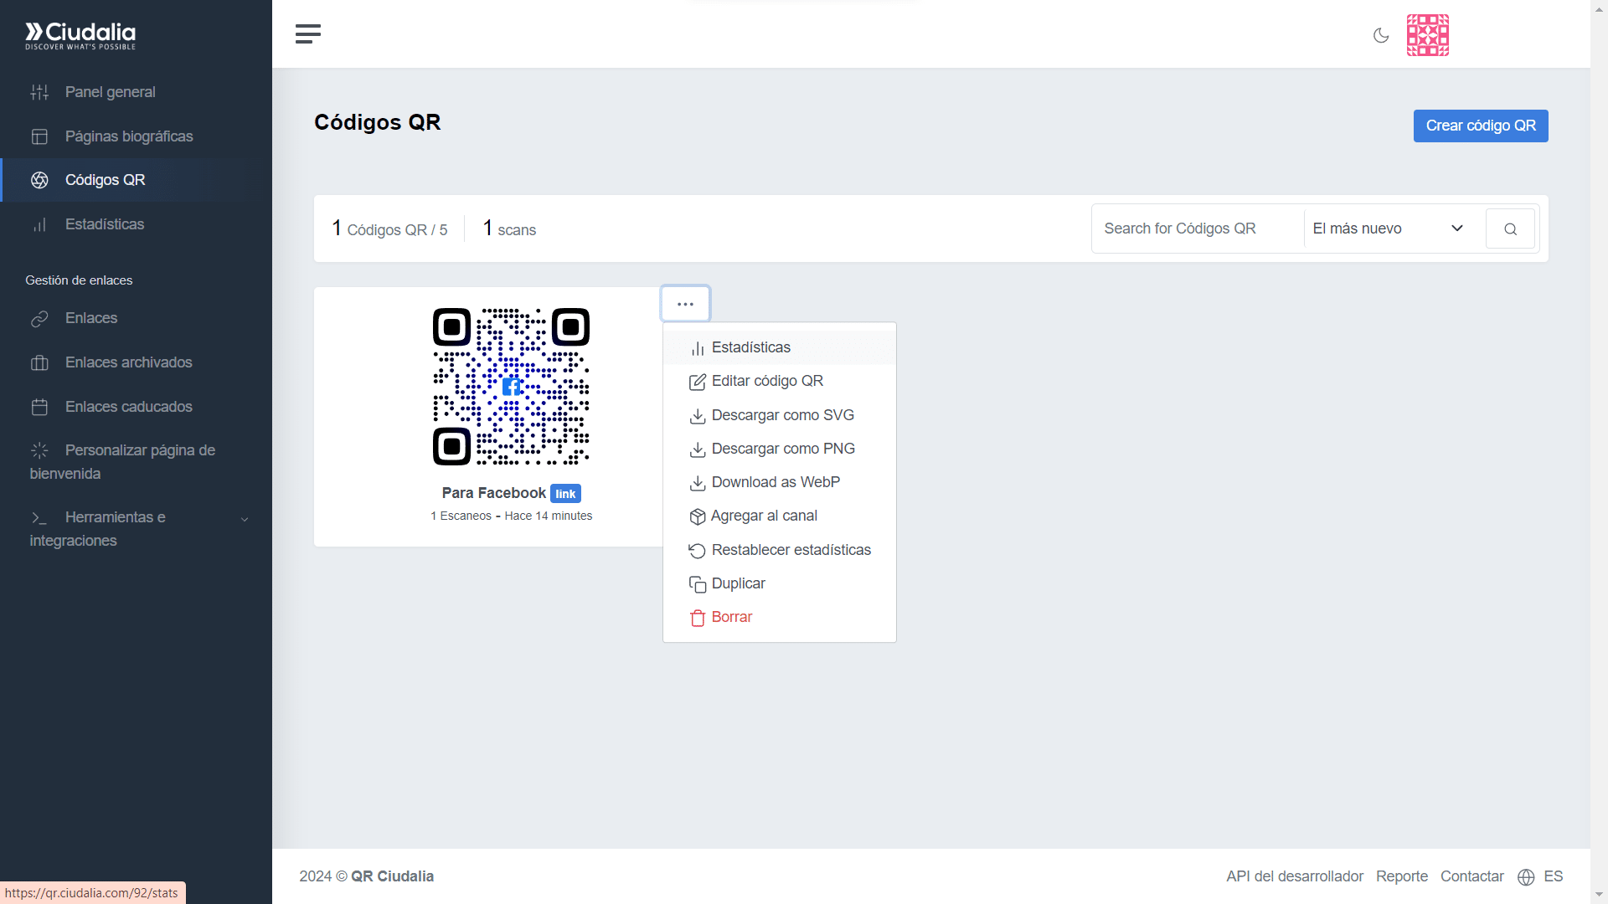The height and width of the screenshot is (904, 1608).
Task: Open API del desarrollador footer link
Action: 1294,876
